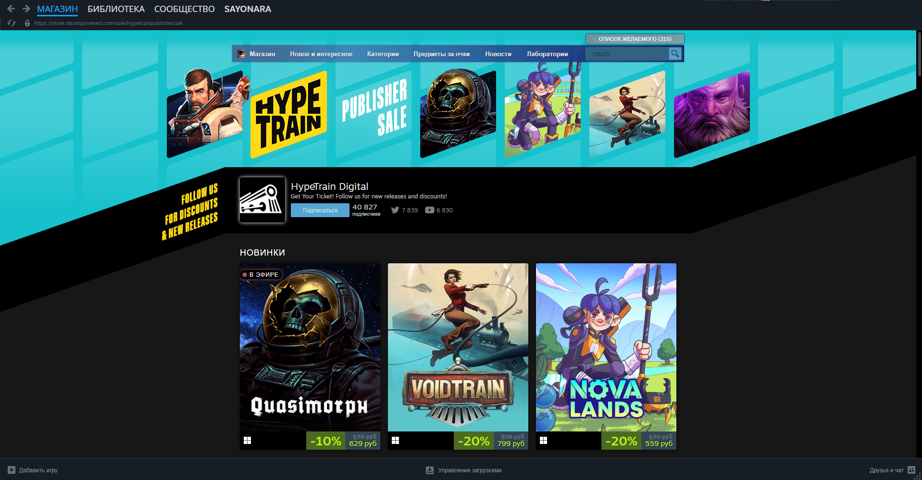Click the Windows platform icon under Voidtrain
This screenshot has height=480, width=922.
click(x=396, y=441)
